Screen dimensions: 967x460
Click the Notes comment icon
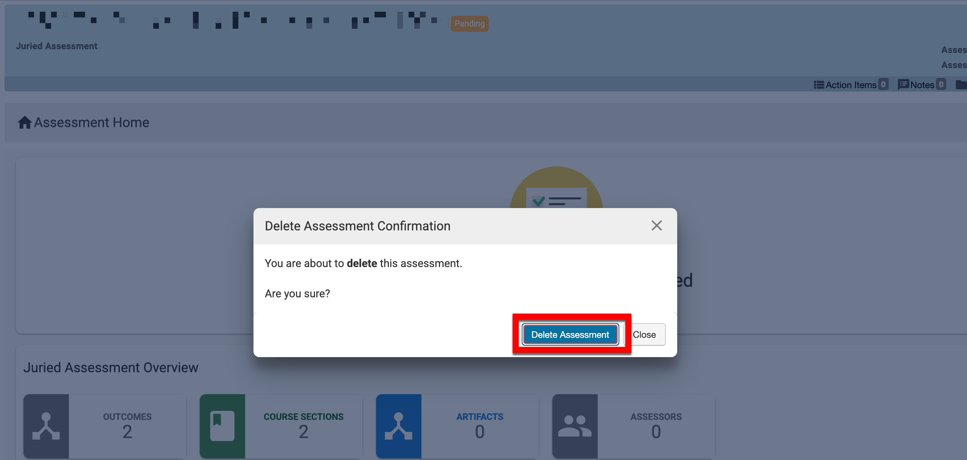(x=903, y=84)
